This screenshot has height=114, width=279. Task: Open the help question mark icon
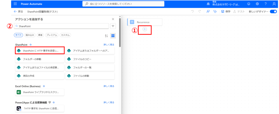coord(265,4)
